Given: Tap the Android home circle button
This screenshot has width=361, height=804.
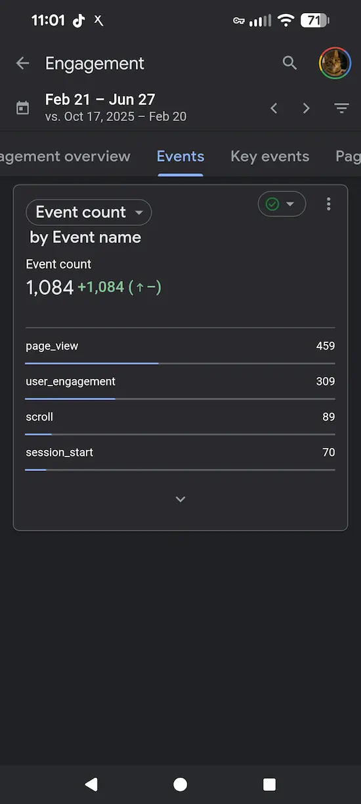Looking at the screenshot, I should [x=180, y=784].
